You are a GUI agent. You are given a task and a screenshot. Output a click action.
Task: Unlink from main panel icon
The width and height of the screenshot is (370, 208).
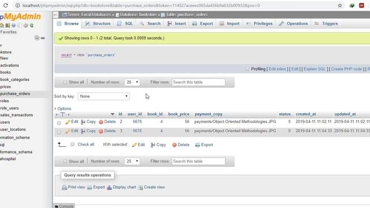point(43,38)
